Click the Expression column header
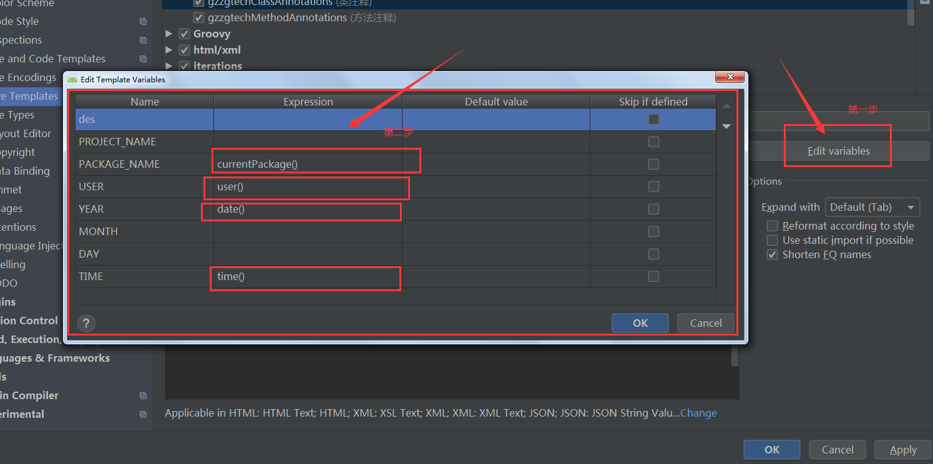This screenshot has width=933, height=464. pyautogui.click(x=308, y=102)
